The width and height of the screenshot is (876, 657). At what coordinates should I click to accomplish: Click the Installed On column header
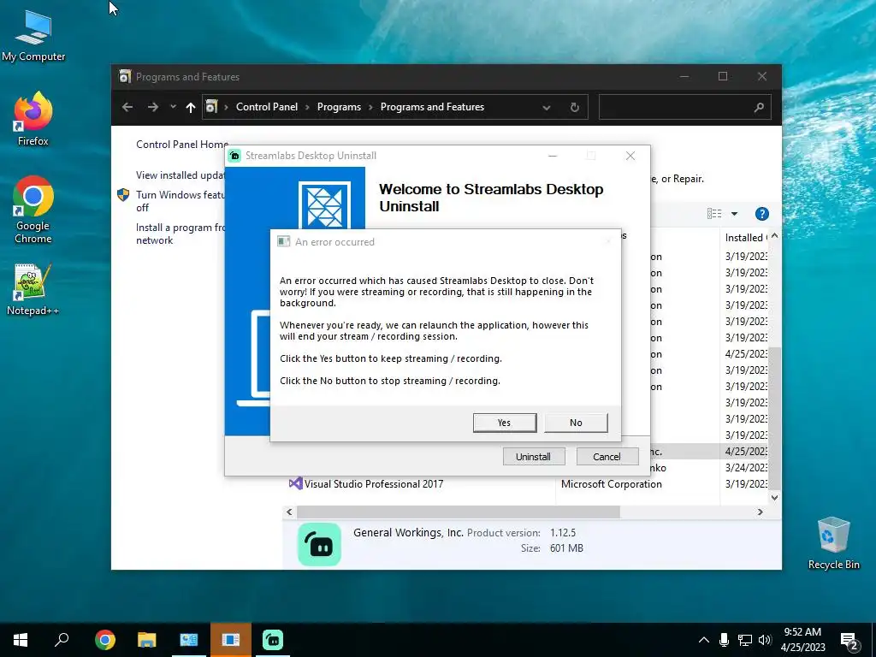[744, 238]
